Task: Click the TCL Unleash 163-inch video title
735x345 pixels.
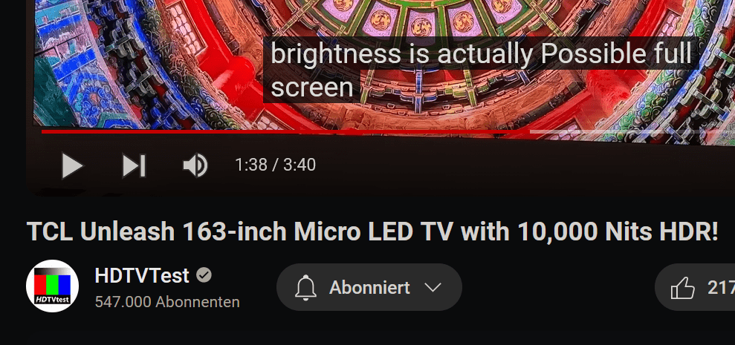Action: tap(372, 231)
